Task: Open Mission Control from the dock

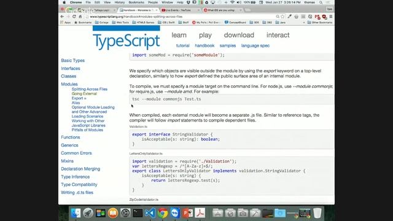Action: click(x=101, y=213)
